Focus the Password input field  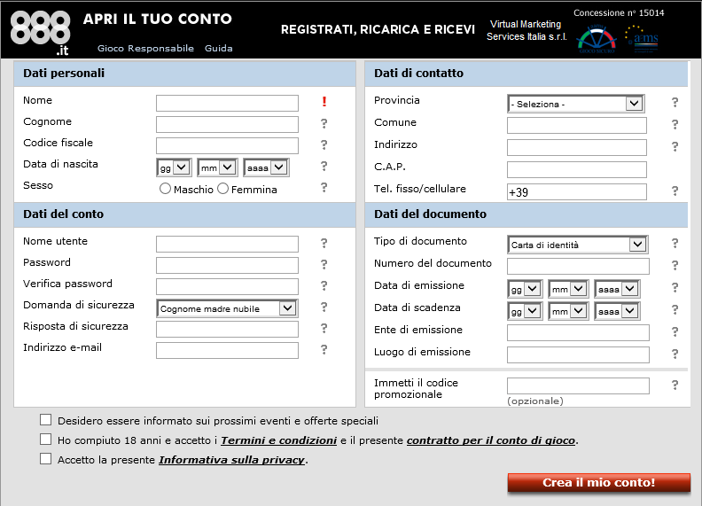coord(228,265)
